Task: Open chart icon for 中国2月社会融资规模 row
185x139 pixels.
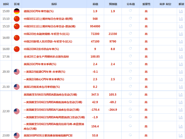Action: pyautogui.click(x=181, y=34)
